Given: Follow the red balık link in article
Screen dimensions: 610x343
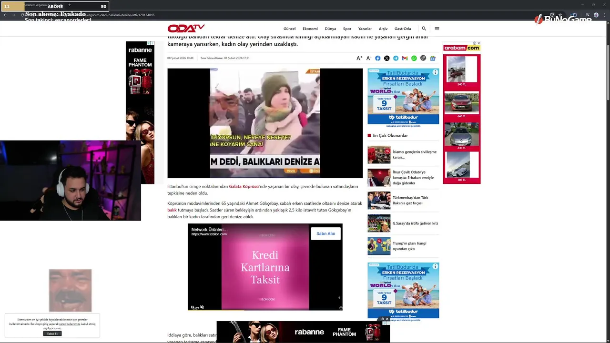Looking at the screenshot, I should tap(172, 210).
